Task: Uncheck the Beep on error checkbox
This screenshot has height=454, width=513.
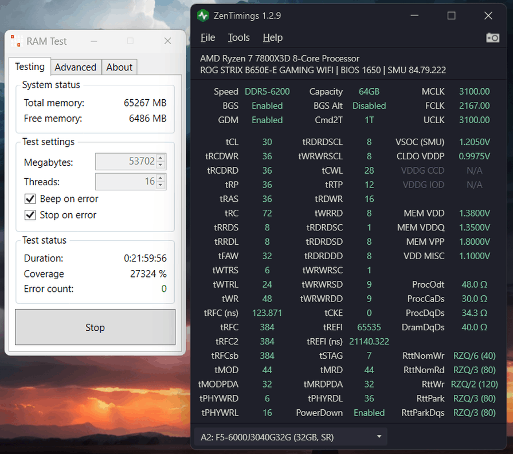Action: pyautogui.click(x=30, y=199)
